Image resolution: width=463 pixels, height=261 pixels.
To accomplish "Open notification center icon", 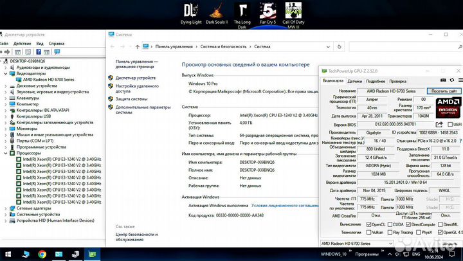I will click(x=452, y=254).
